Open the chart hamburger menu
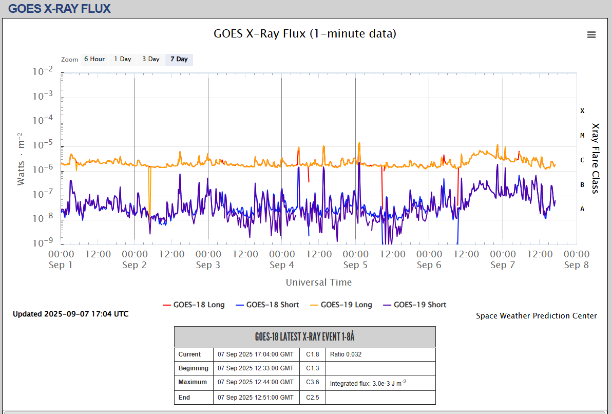This screenshot has width=612, height=414. [x=591, y=34]
